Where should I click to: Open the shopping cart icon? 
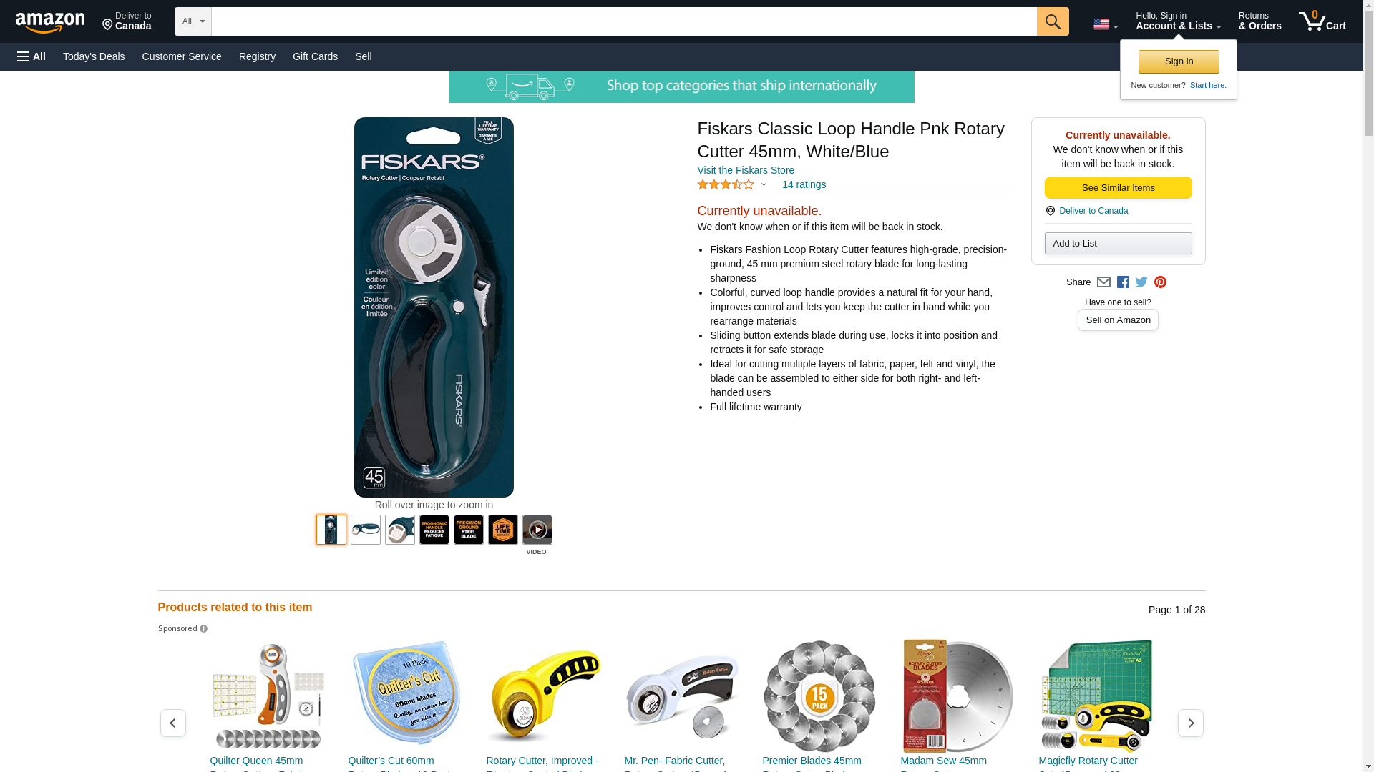1322,21
